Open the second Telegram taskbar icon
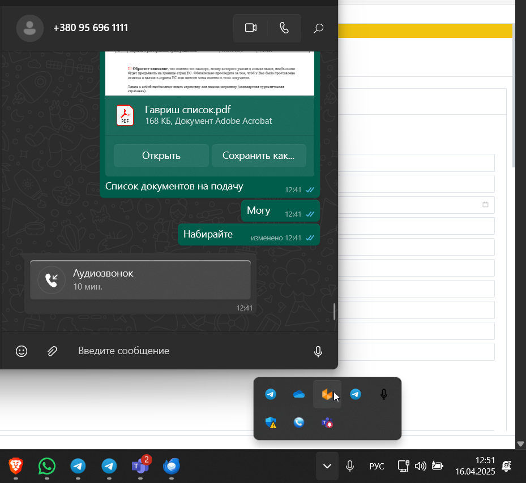This screenshot has height=483, width=526. tap(109, 466)
